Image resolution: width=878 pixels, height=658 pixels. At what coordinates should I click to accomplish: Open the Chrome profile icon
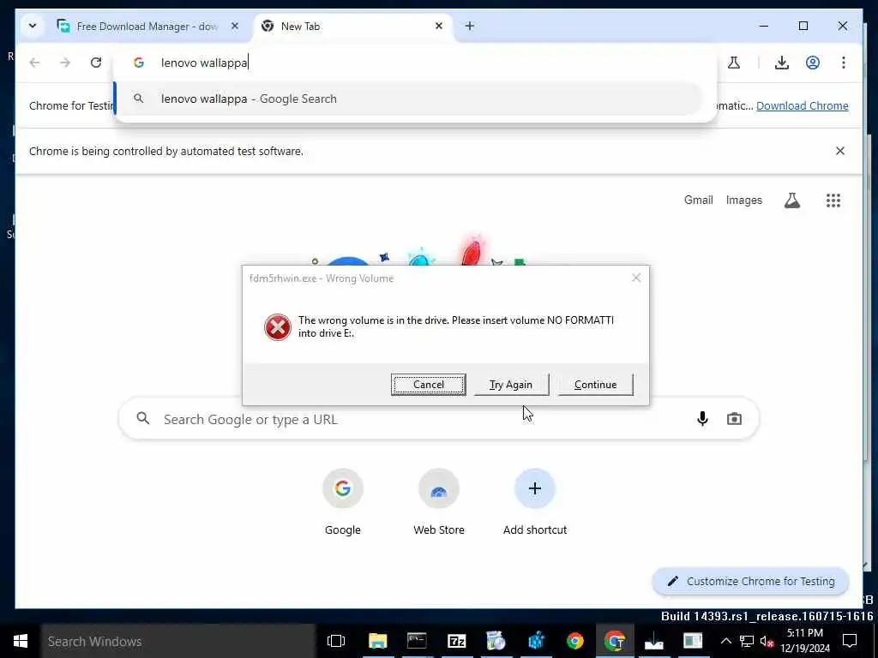[x=813, y=63]
